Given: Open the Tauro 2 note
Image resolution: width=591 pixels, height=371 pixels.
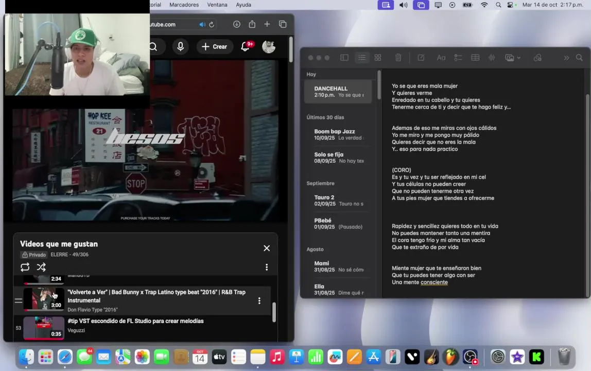Looking at the screenshot, I should point(338,200).
